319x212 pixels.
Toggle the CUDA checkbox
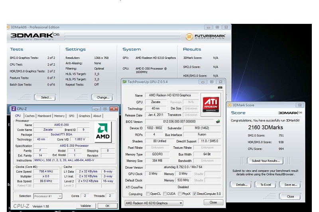(165, 194)
